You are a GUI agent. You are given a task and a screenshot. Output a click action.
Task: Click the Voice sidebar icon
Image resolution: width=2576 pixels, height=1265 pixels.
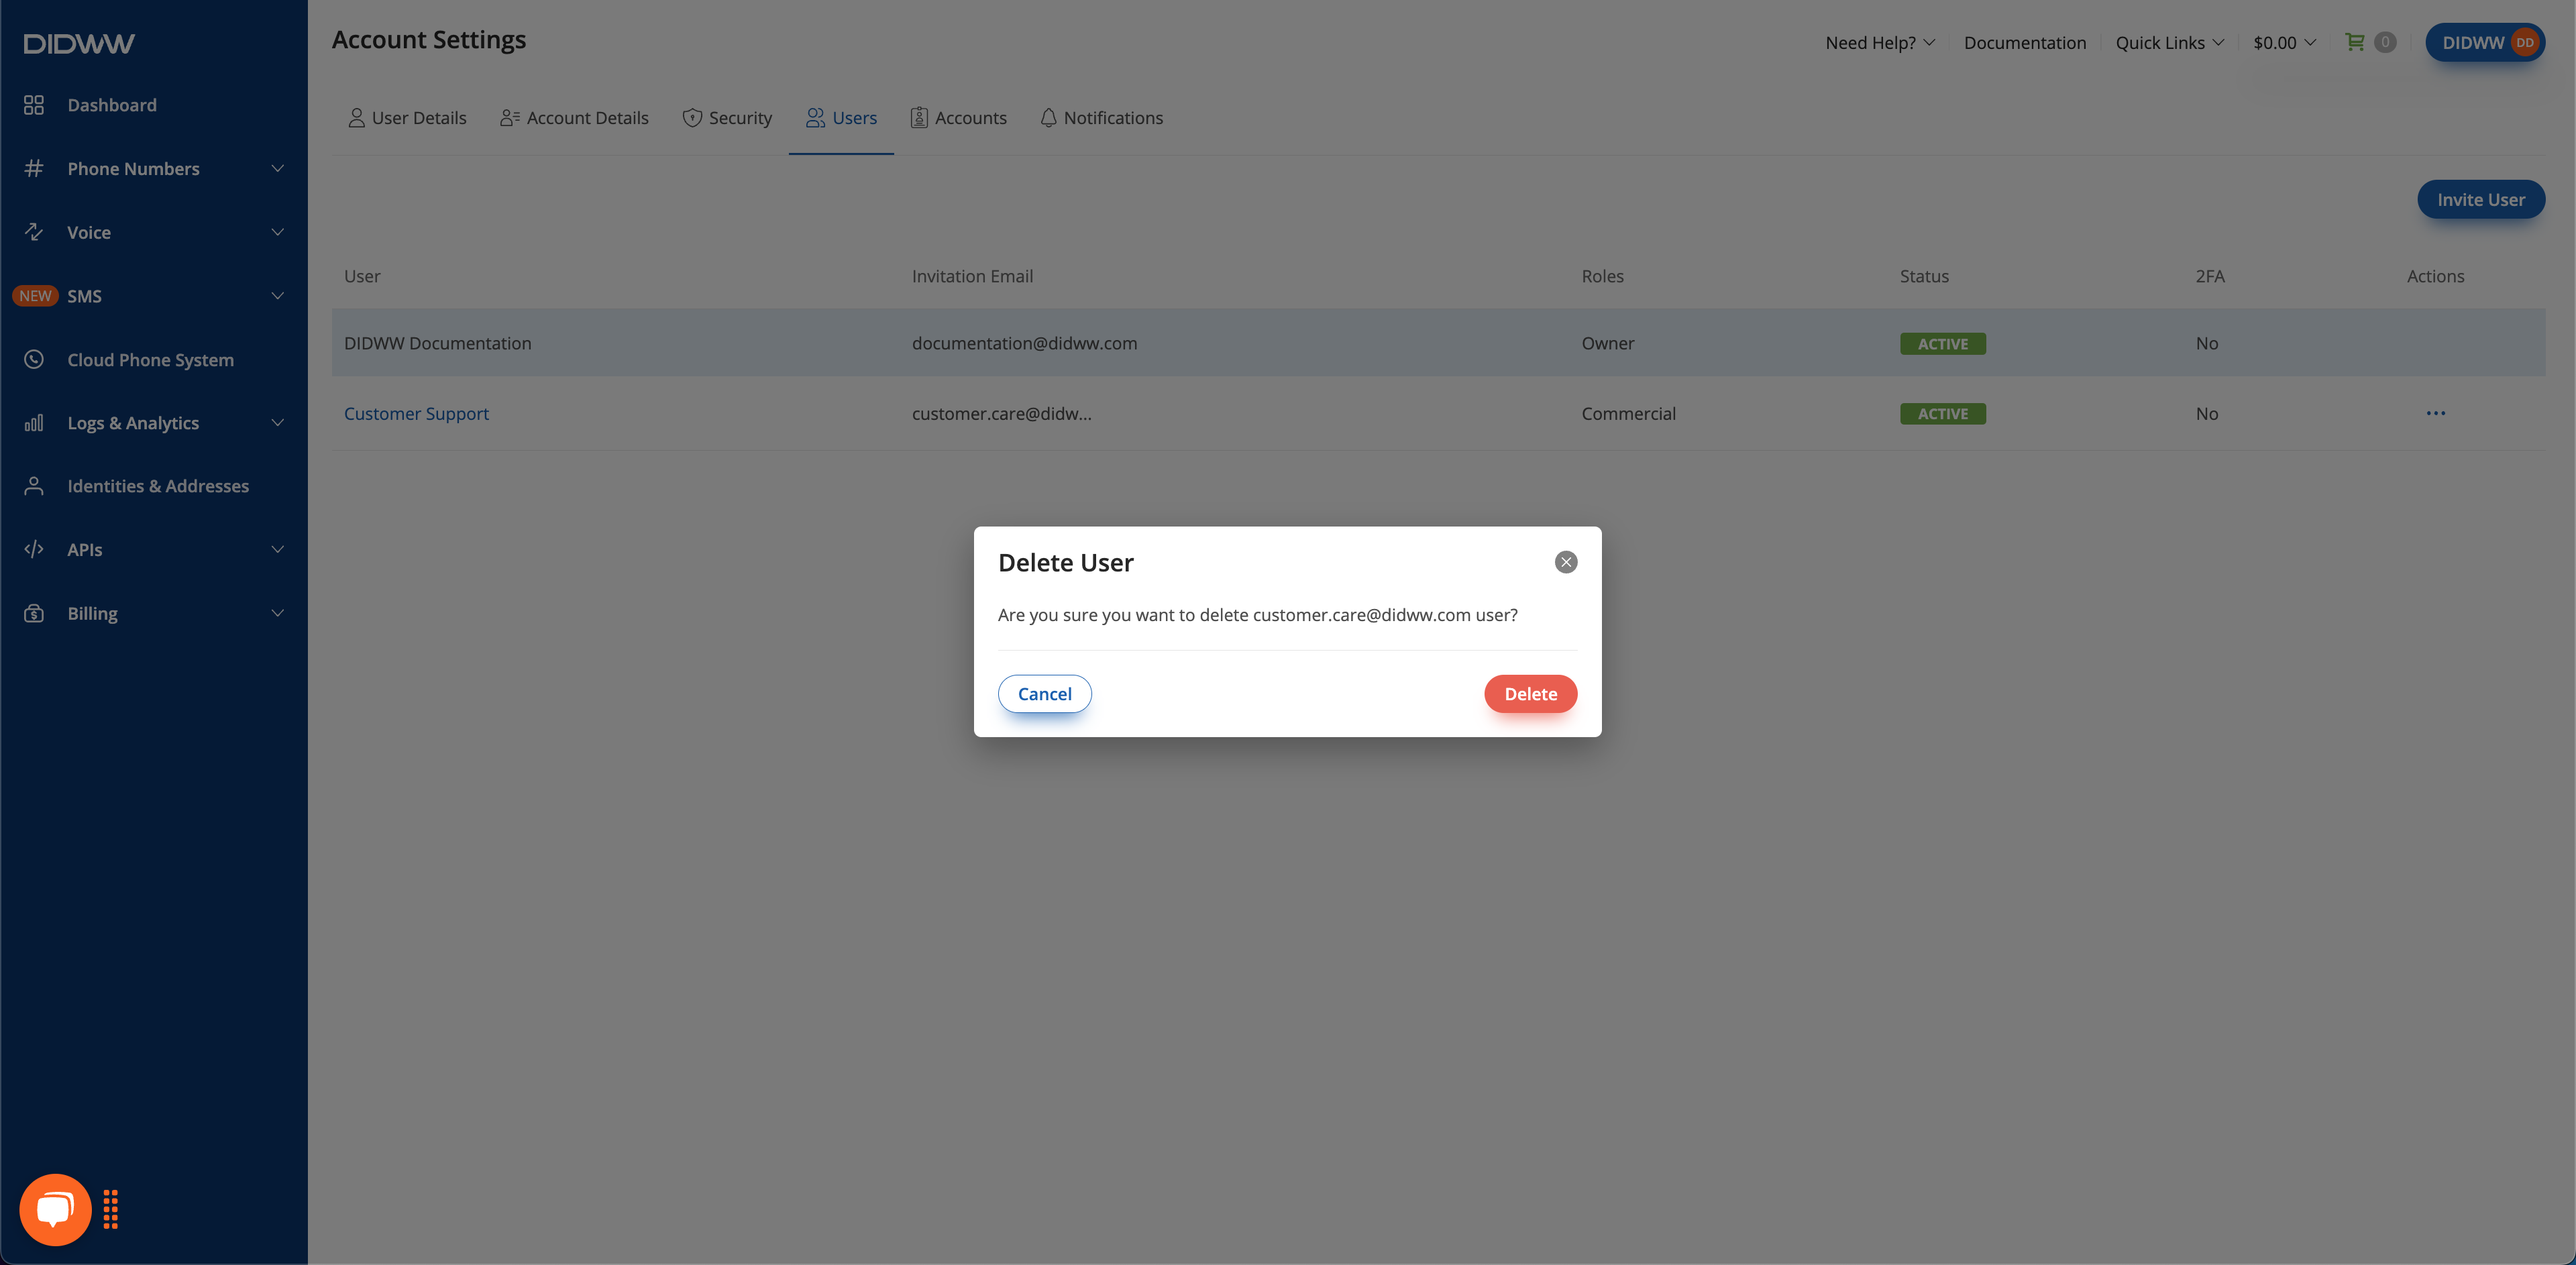coord(34,232)
